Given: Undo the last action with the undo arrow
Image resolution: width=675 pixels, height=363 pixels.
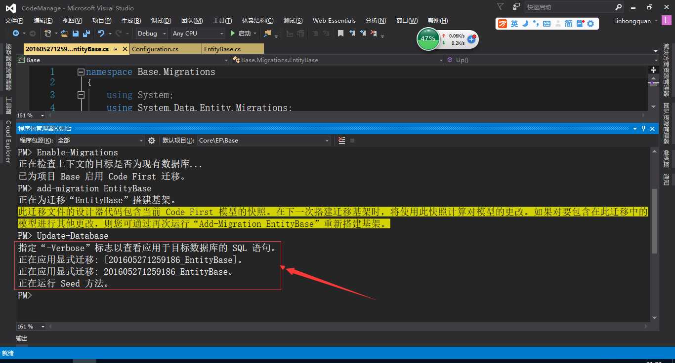Looking at the screenshot, I should coord(101,34).
